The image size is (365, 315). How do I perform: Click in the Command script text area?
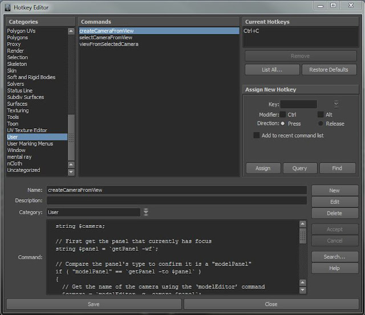[172, 257]
